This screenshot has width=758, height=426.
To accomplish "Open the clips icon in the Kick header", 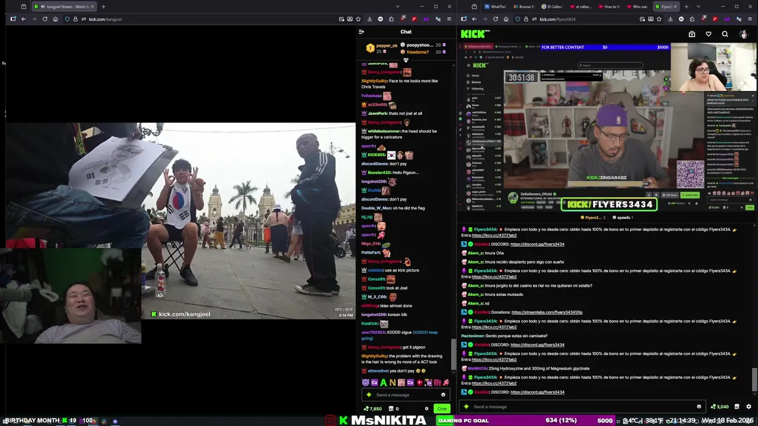I will click(692, 34).
